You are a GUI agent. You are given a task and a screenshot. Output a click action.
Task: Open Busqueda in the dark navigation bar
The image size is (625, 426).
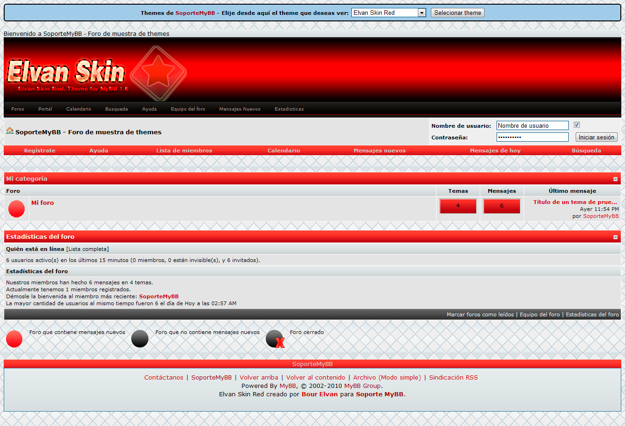(x=116, y=109)
